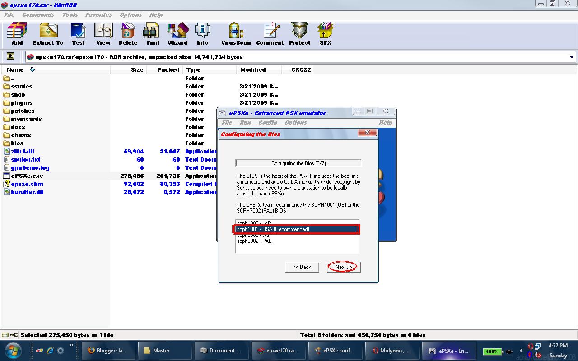Click the 4:27 PM taskbar clock
This screenshot has width=578, height=361.
point(558,346)
